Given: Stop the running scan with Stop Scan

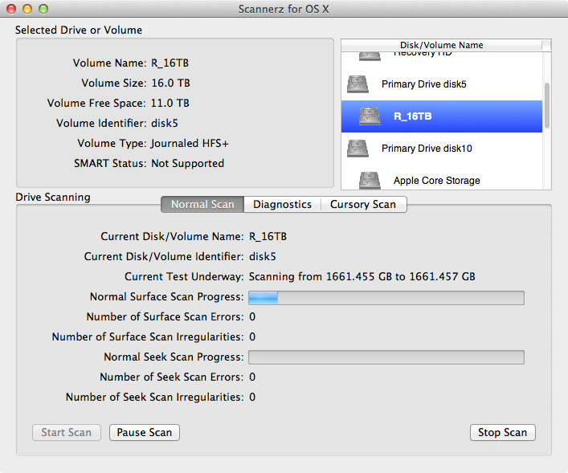Looking at the screenshot, I should [502, 432].
